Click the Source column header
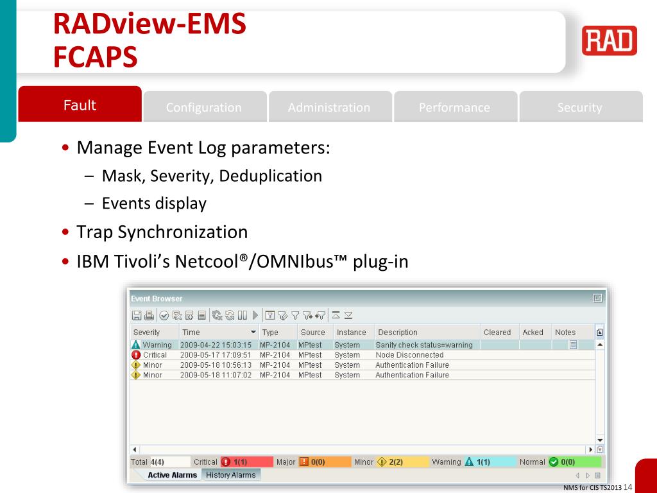Image resolution: width=657 pixels, height=493 pixels. [315, 332]
